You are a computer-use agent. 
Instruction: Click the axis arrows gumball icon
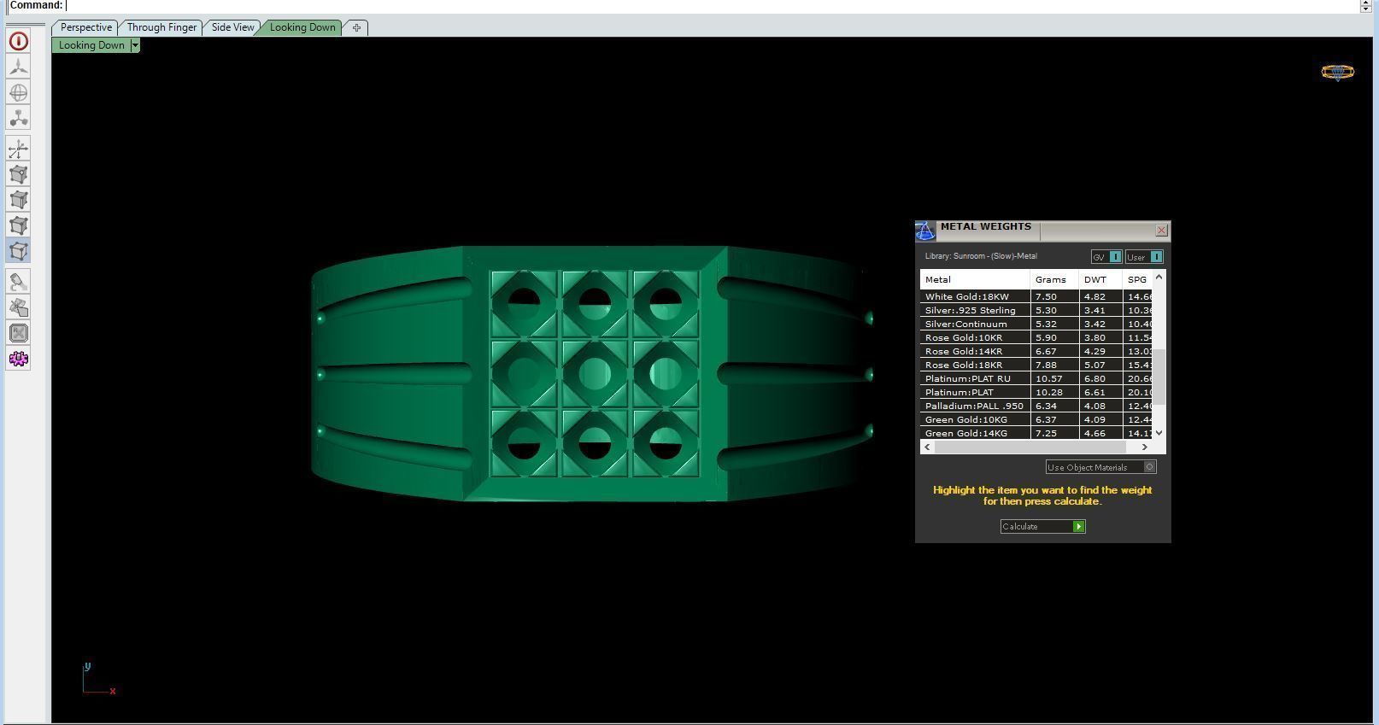(x=18, y=149)
